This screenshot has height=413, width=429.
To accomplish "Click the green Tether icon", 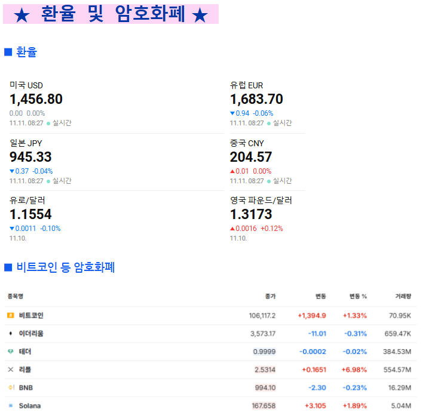I will click(10, 352).
